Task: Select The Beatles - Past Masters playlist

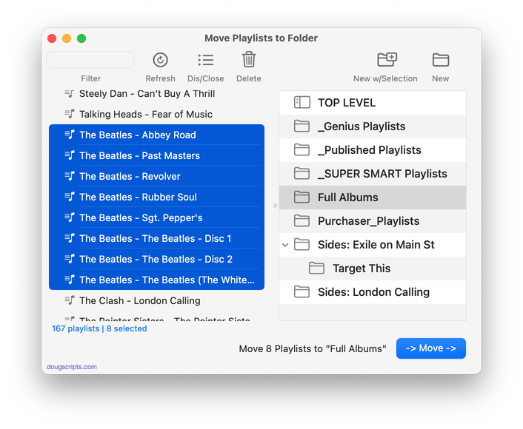Action: 156,155
